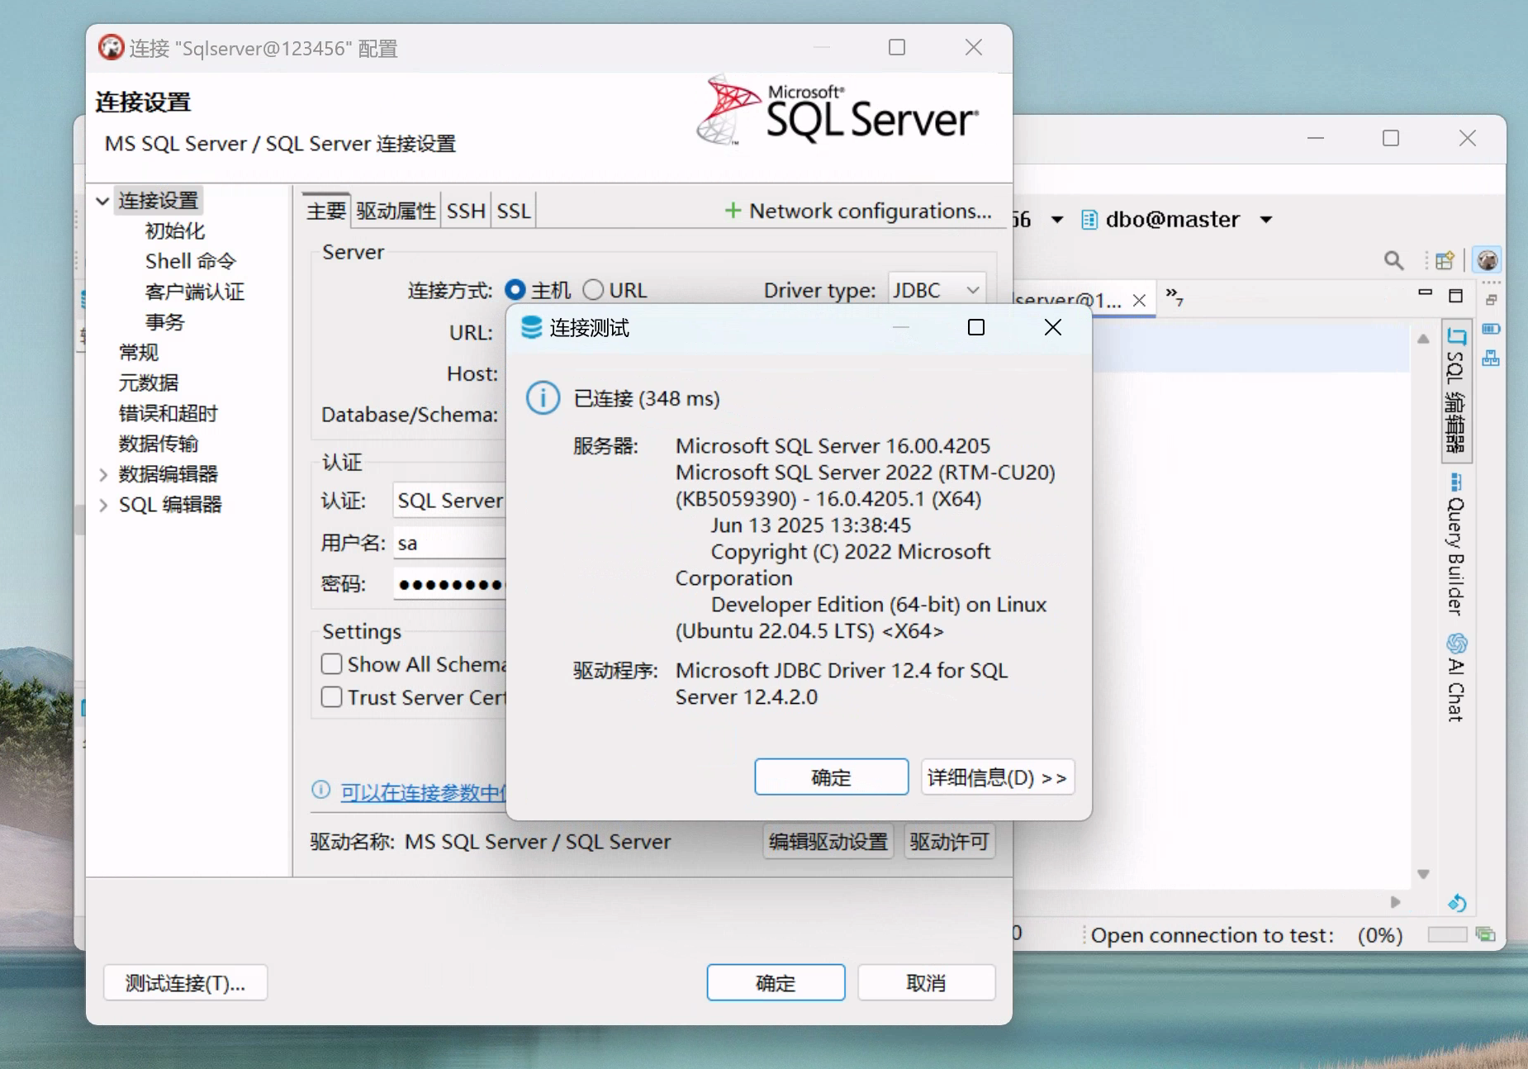
Task: Click the blue boxes stack trim icon
Action: point(1491,359)
